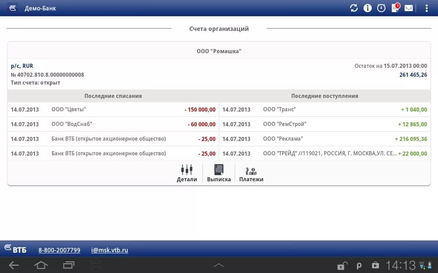
Task: Select amount - 150 000,00
Action: (x=200, y=110)
